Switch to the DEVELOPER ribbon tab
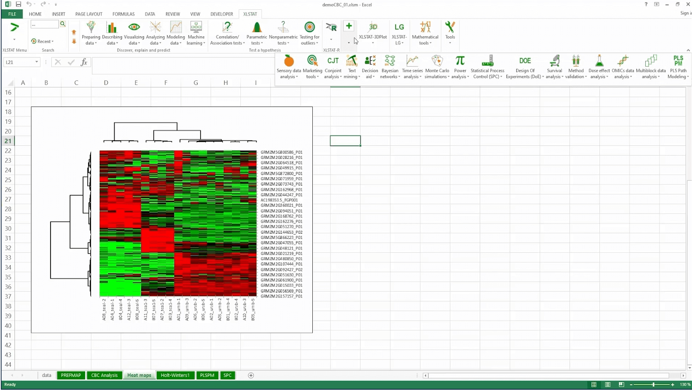 coord(221,14)
